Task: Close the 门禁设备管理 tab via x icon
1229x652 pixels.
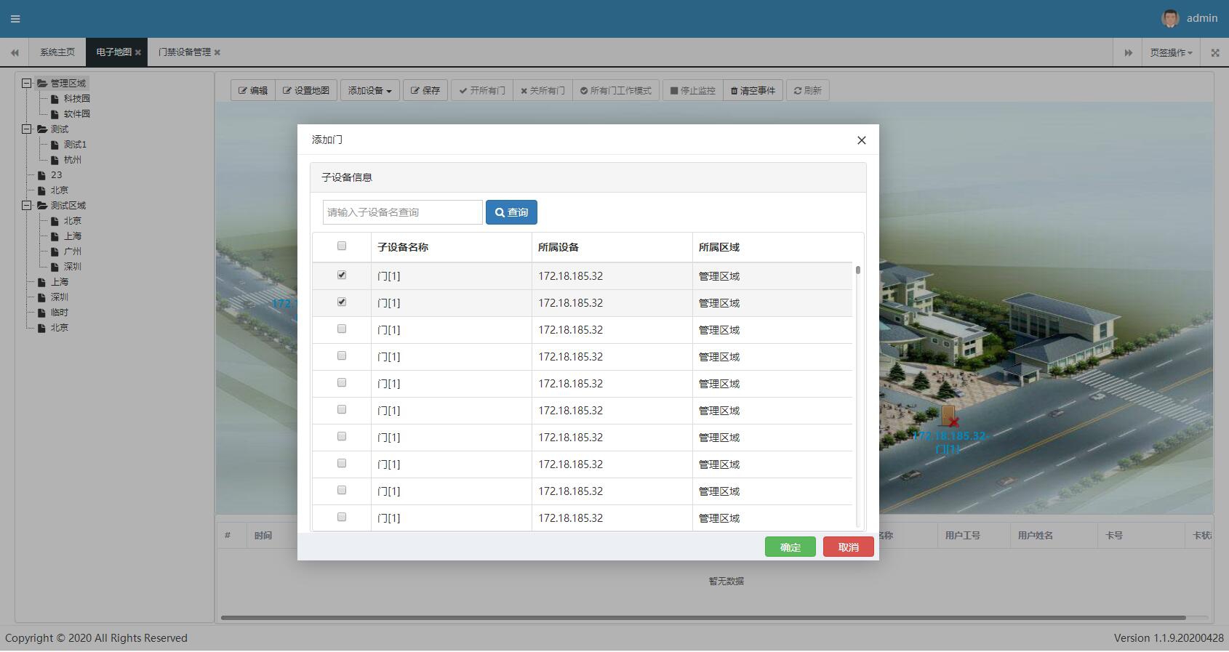Action: (217, 52)
